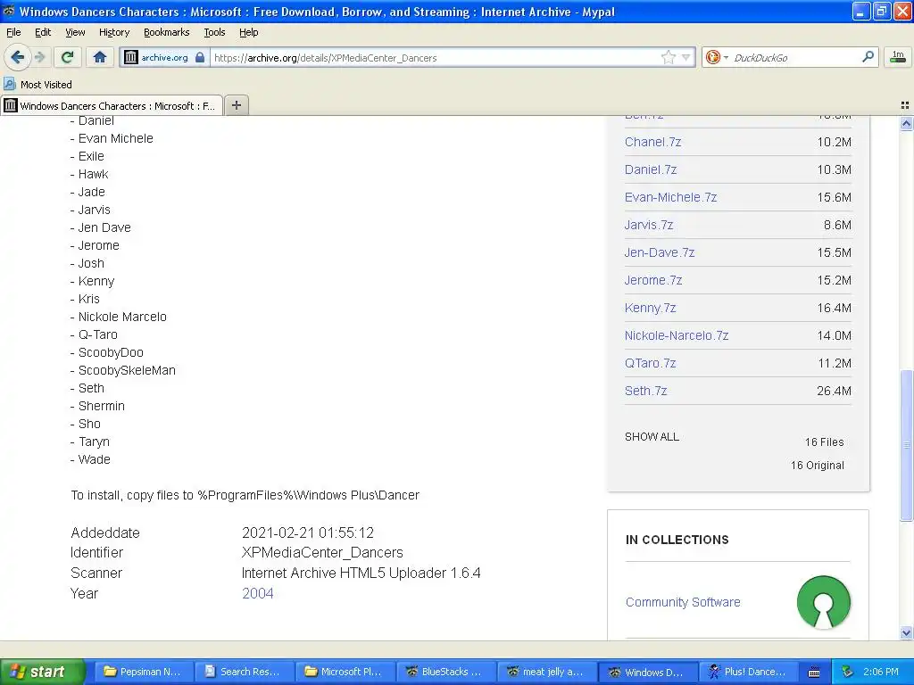Click the tray icon beside the clock
914x685 pixels.
tap(847, 672)
